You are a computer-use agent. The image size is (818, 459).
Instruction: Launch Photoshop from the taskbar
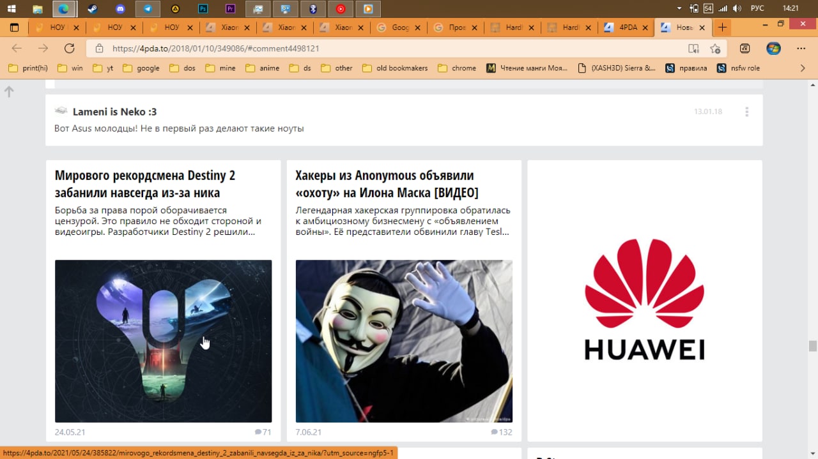[203, 9]
